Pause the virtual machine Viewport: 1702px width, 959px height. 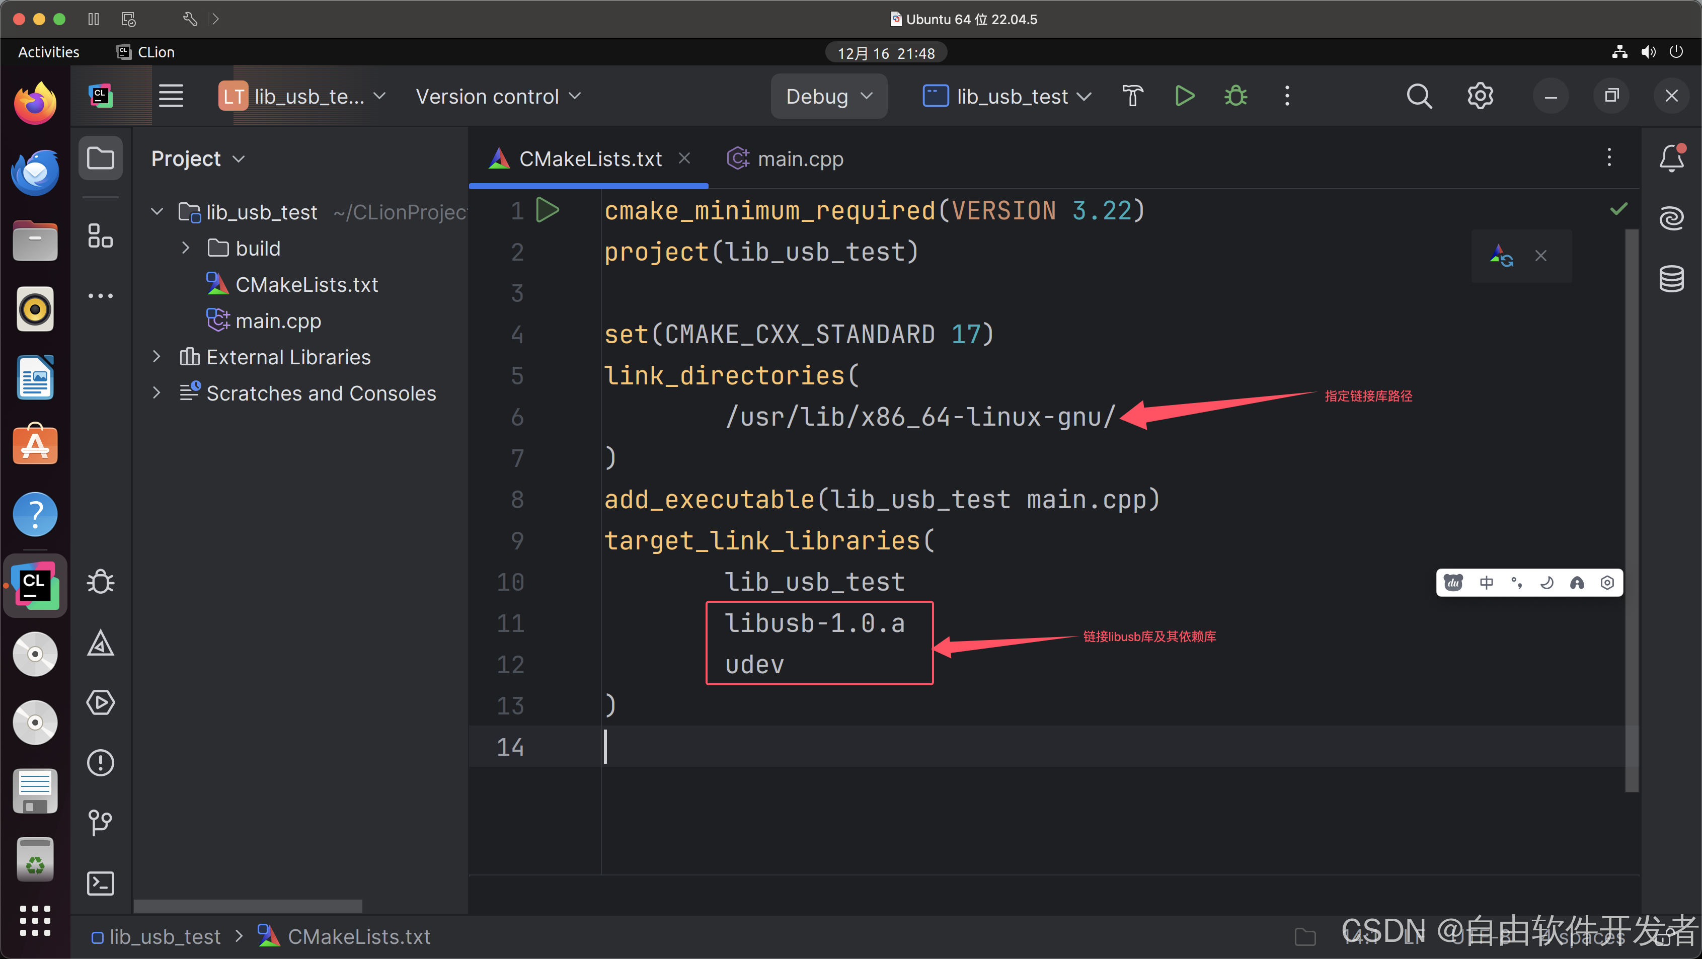point(93,19)
